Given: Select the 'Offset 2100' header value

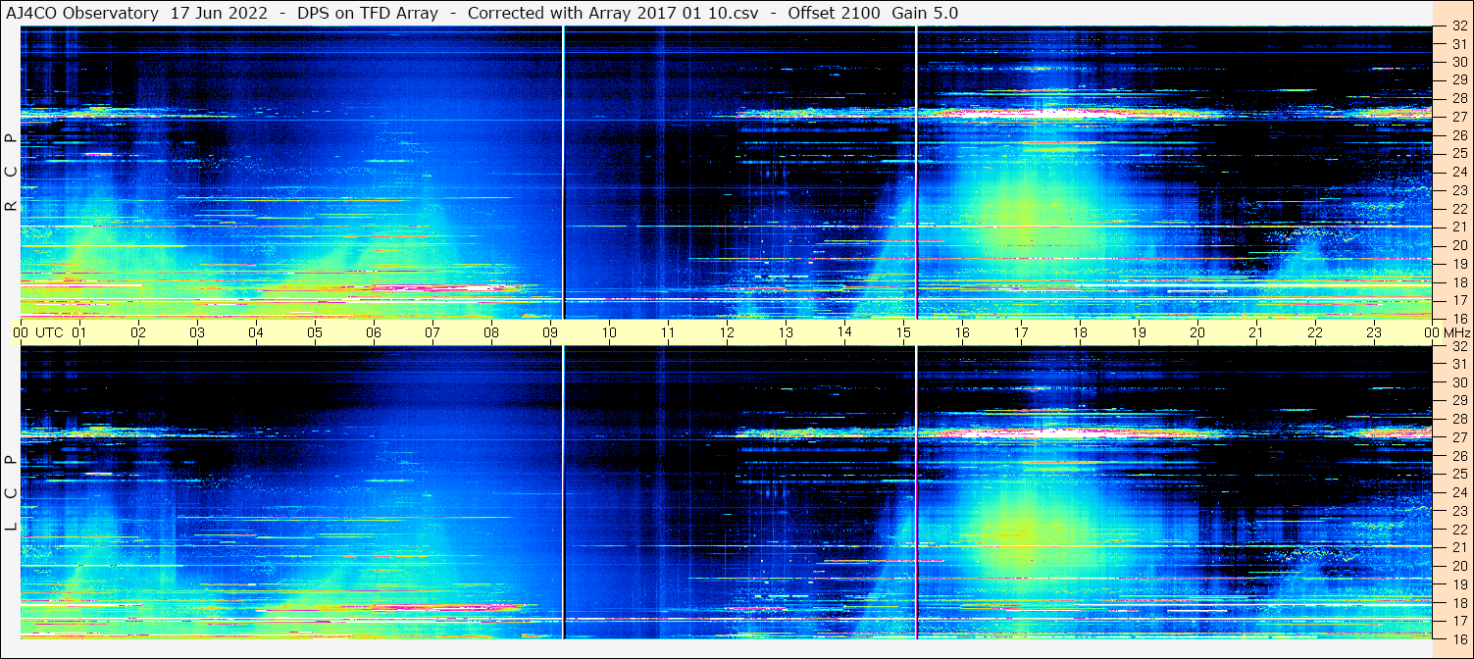Looking at the screenshot, I should click(836, 13).
